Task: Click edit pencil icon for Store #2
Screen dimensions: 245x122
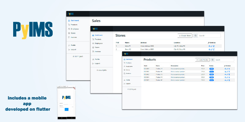Action: (x=212, y=49)
